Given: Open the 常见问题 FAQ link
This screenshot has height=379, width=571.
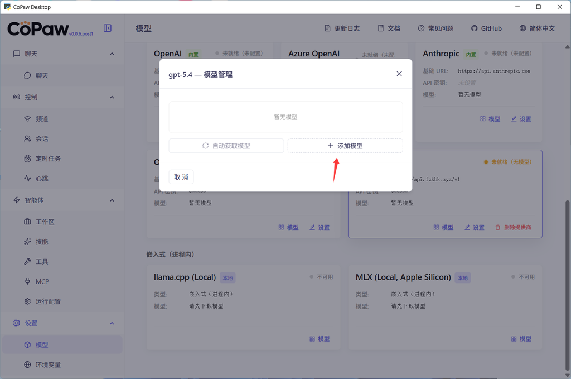Looking at the screenshot, I should [x=435, y=28].
